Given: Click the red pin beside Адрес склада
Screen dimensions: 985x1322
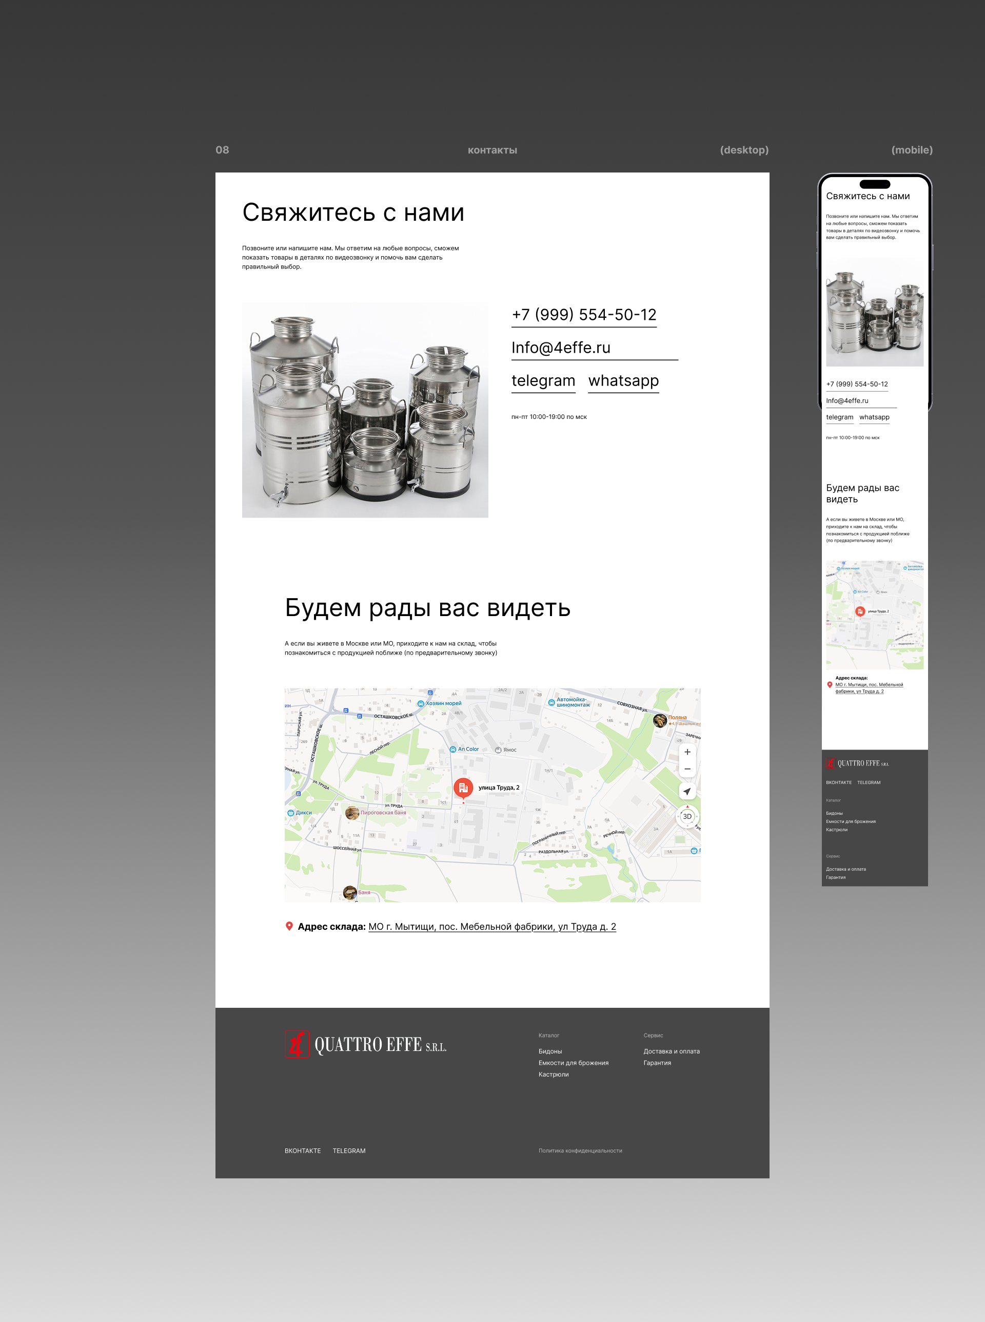Looking at the screenshot, I should point(289,926).
